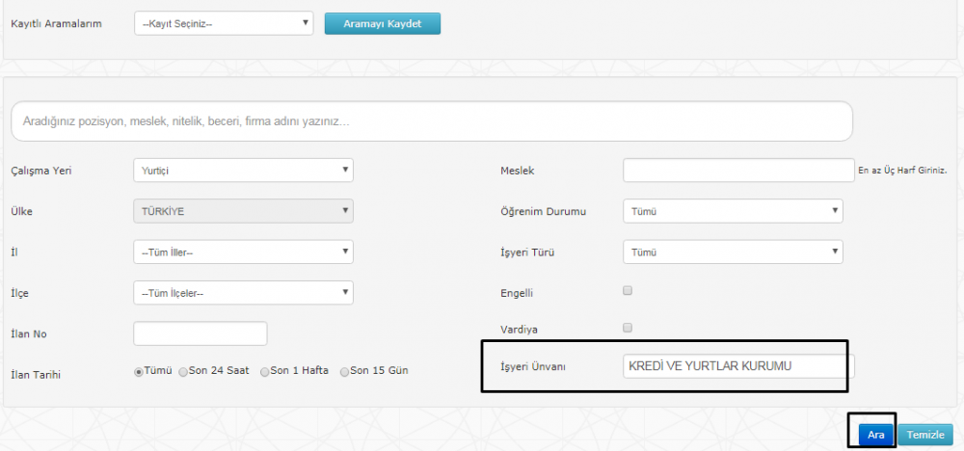Click the Ülke dropdown showing TÜRKİYE
This screenshot has width=964, height=451.
click(243, 211)
